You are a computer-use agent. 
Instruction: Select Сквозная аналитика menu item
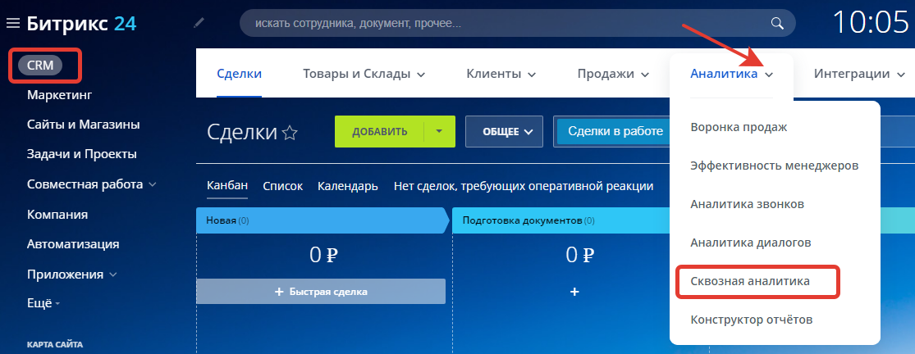point(750,281)
